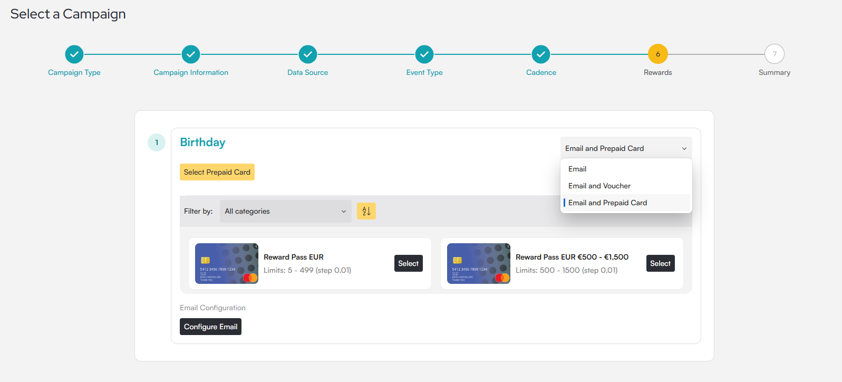842x382 pixels.
Task: Click the Configure Email button
Action: pyautogui.click(x=211, y=327)
